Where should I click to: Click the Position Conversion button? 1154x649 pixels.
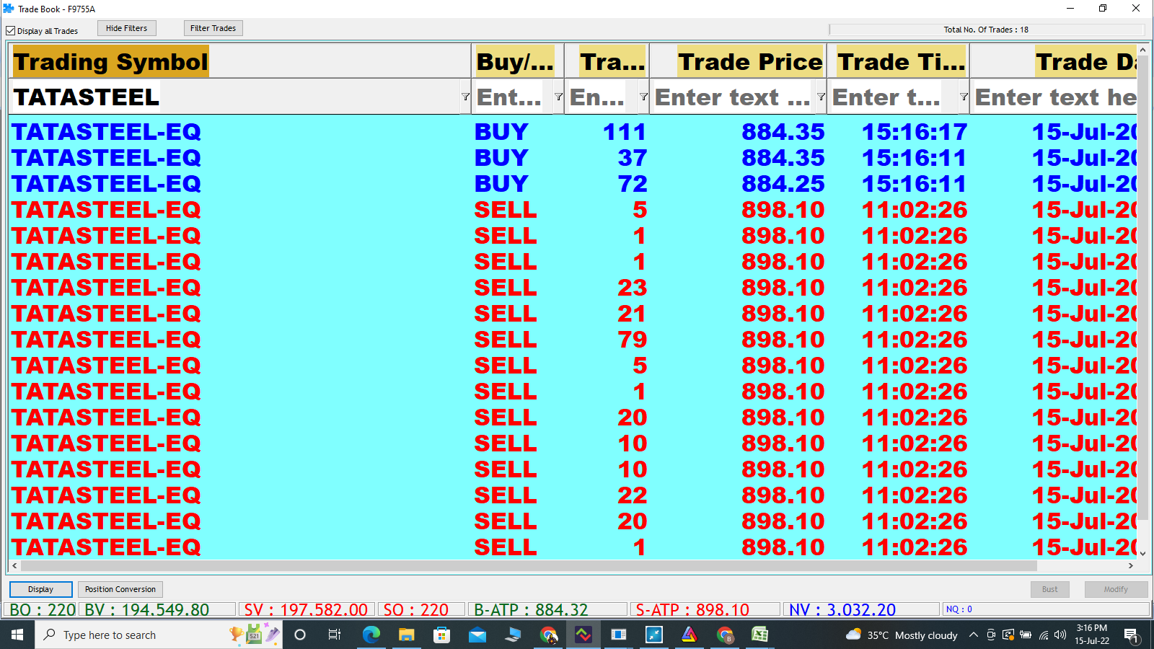120,589
